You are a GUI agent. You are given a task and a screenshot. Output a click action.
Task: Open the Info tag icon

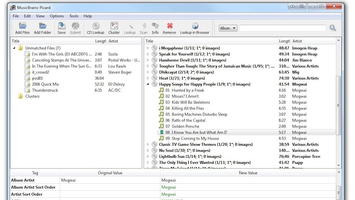tap(155, 25)
